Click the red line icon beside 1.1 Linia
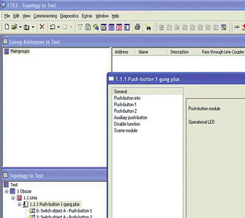The width and height of the screenshot is (245, 218). pos(19,198)
